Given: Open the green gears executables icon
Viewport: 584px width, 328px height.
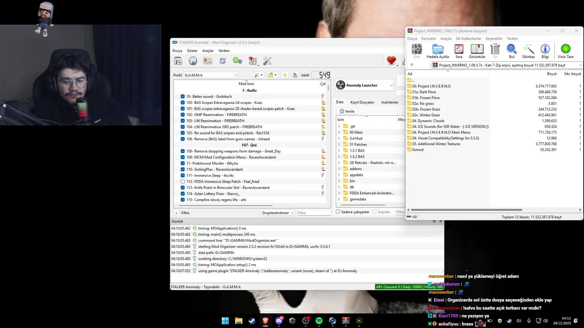Looking at the screenshot, I should 237,61.
